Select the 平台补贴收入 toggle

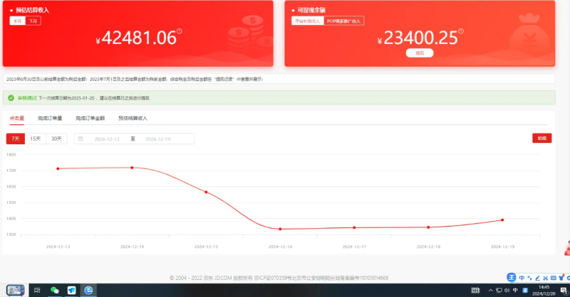pos(308,21)
